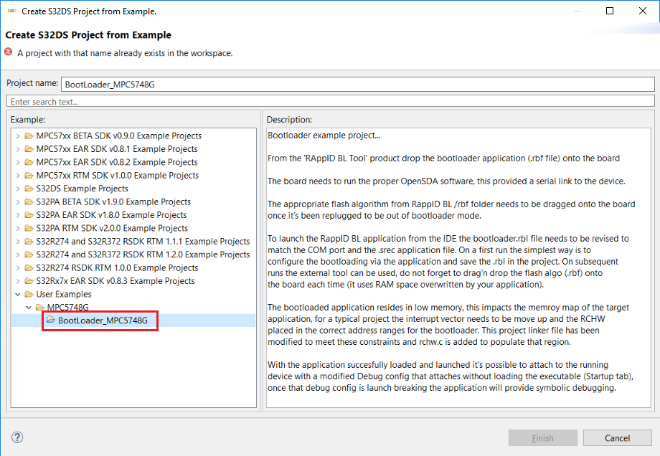Image resolution: width=660 pixels, height=456 pixels.
Task: Click folder icon of MPC5748G node
Action: point(40,307)
